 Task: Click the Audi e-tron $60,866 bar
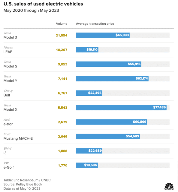[x=111, y=122]
